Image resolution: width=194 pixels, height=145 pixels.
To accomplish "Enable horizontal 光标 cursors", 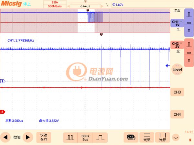I will (147, 137).
